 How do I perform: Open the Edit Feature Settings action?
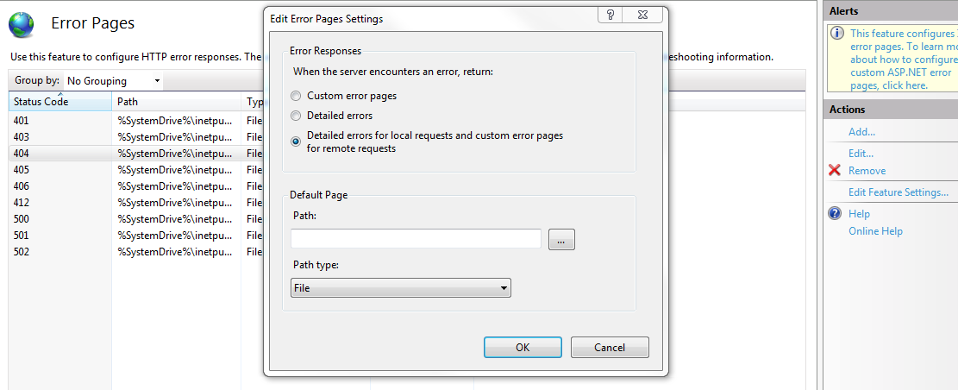click(898, 192)
